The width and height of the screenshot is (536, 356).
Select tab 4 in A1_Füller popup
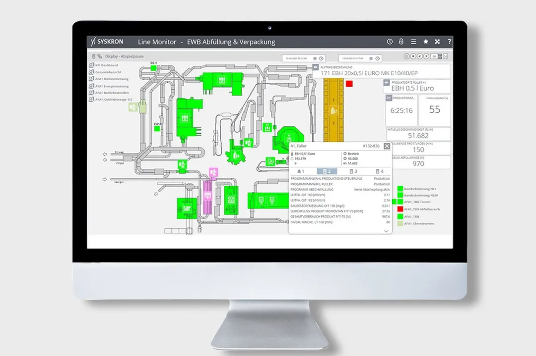[x=379, y=171]
